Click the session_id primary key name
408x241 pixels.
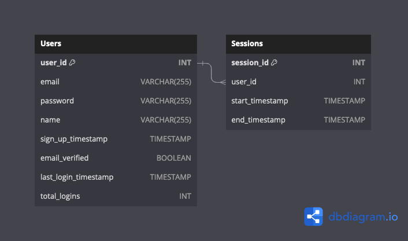tap(250, 62)
